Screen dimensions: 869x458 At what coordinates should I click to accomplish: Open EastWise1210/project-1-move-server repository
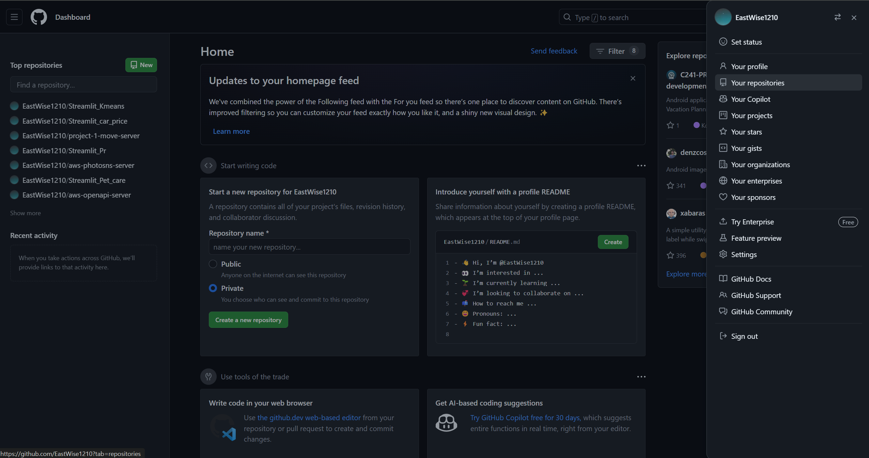click(x=81, y=136)
